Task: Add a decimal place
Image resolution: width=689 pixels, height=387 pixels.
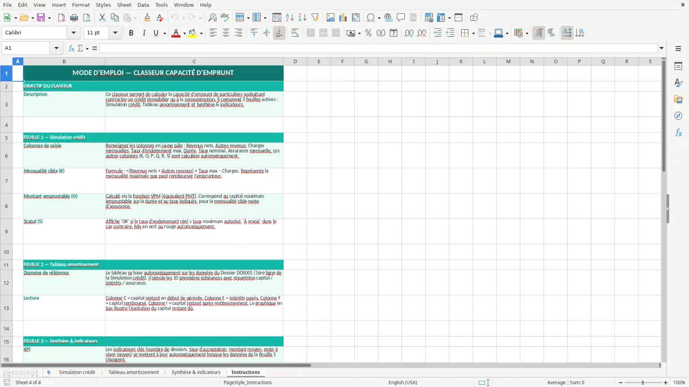Action: coord(409,33)
